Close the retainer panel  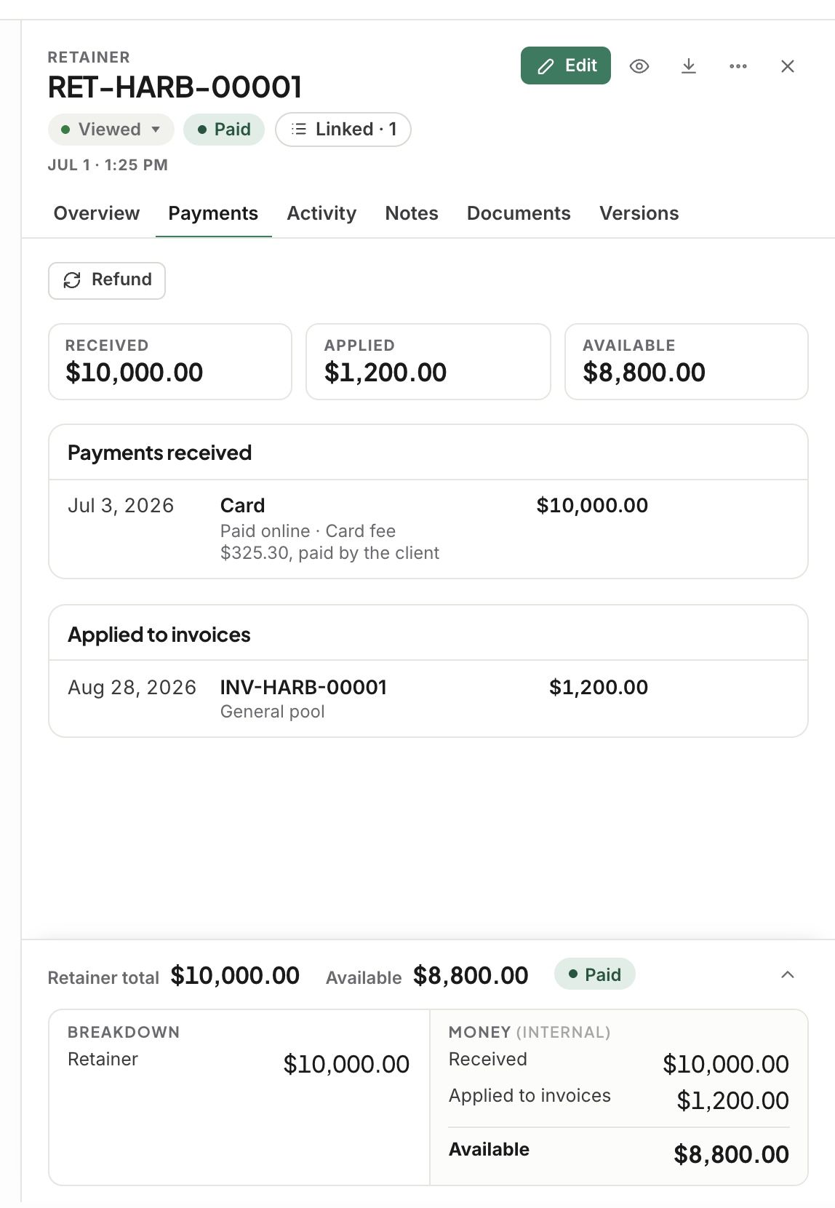tap(787, 66)
